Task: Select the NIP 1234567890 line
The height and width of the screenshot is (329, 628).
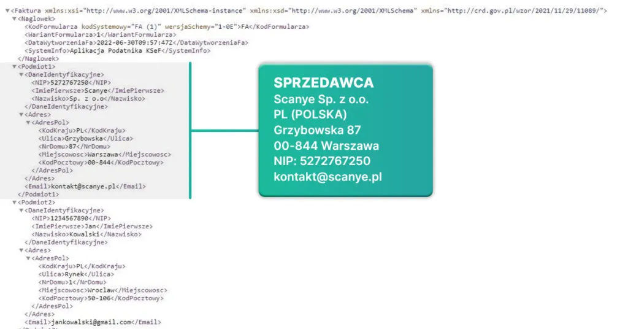Action: (x=71, y=219)
